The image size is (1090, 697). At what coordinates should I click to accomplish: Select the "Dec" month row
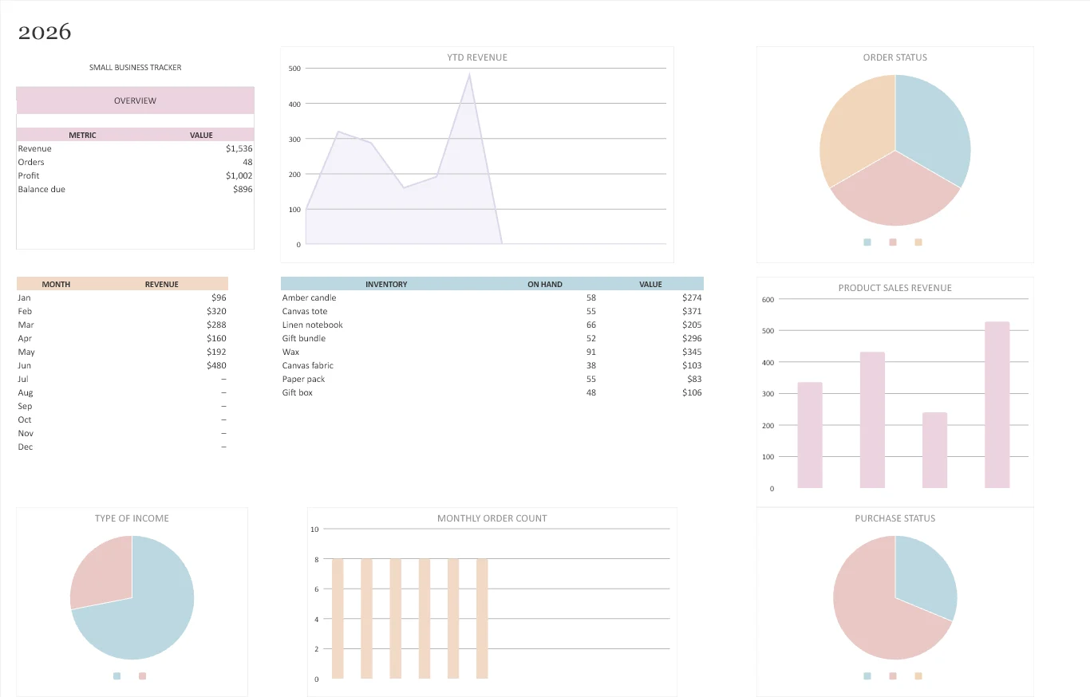point(122,447)
